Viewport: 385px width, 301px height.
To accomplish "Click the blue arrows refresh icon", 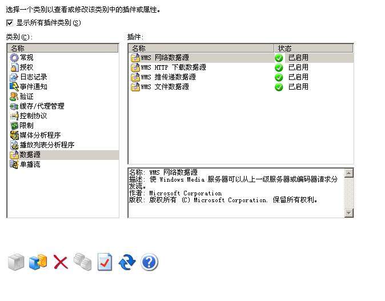I will (127, 262).
